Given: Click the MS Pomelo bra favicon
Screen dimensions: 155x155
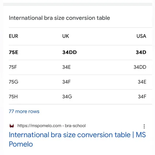Looking at the screenshot, I should (x=12, y=126).
